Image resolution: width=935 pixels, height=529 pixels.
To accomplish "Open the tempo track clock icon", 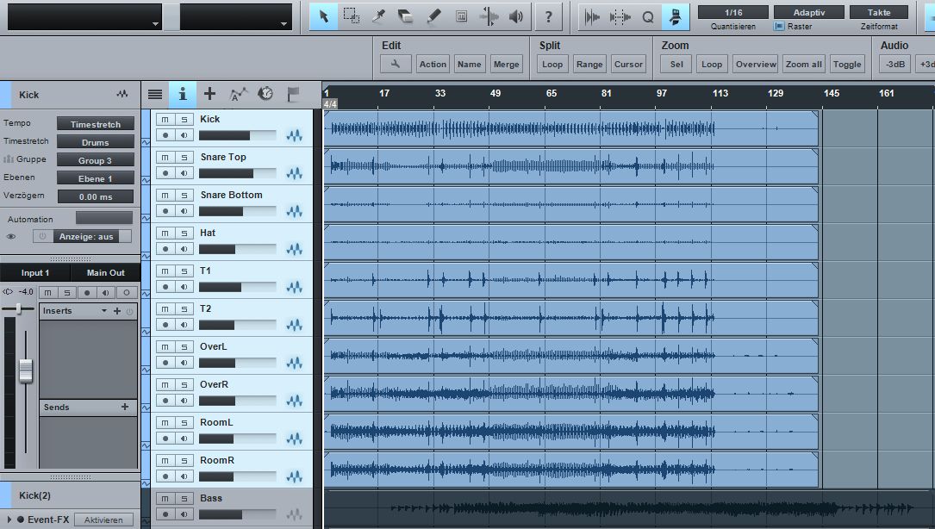I will click(265, 94).
